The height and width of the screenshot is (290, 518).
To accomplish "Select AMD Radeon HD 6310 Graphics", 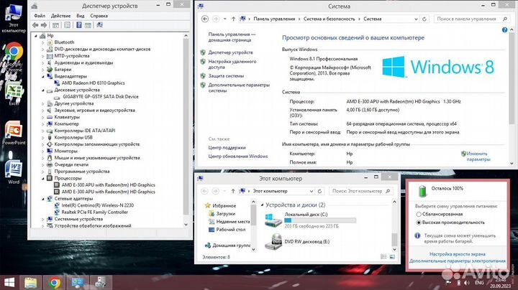I will click(x=93, y=83).
